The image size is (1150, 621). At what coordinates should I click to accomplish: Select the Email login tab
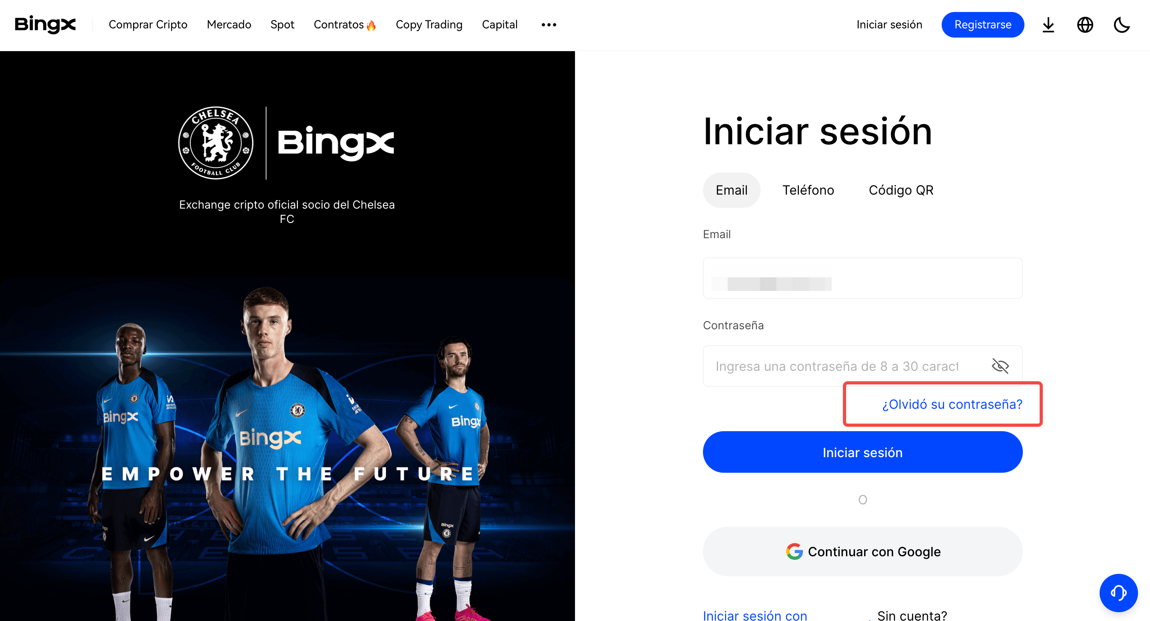click(731, 190)
